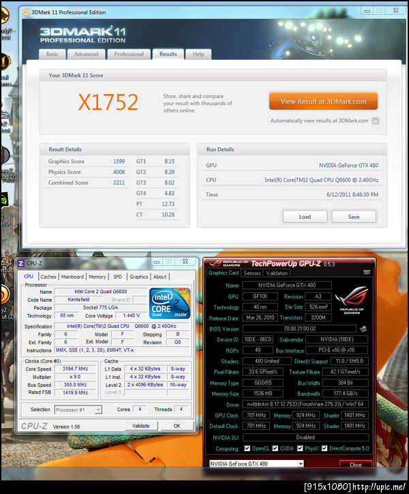Open the Validation tab in GPU-Z
409x494 pixels.
[x=277, y=273]
